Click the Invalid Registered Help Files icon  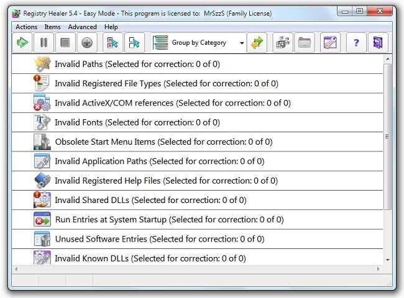click(42, 181)
